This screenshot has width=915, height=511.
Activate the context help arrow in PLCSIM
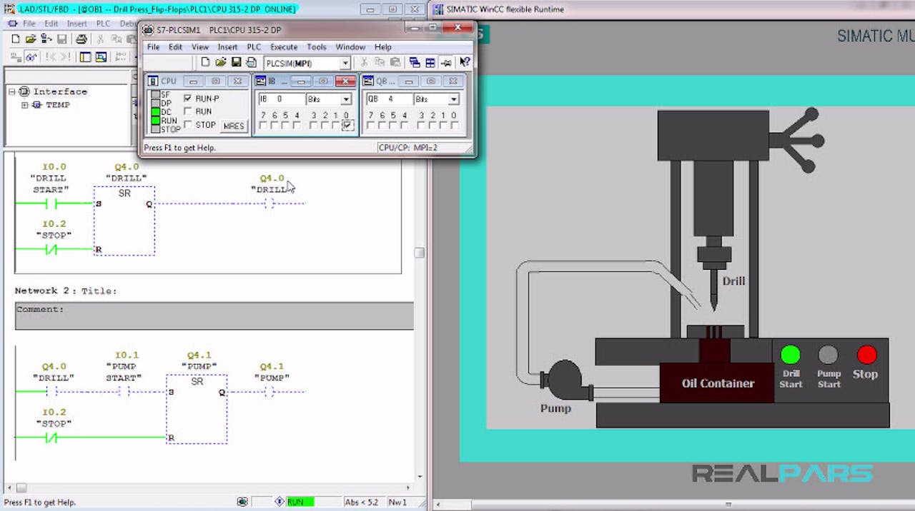click(463, 62)
